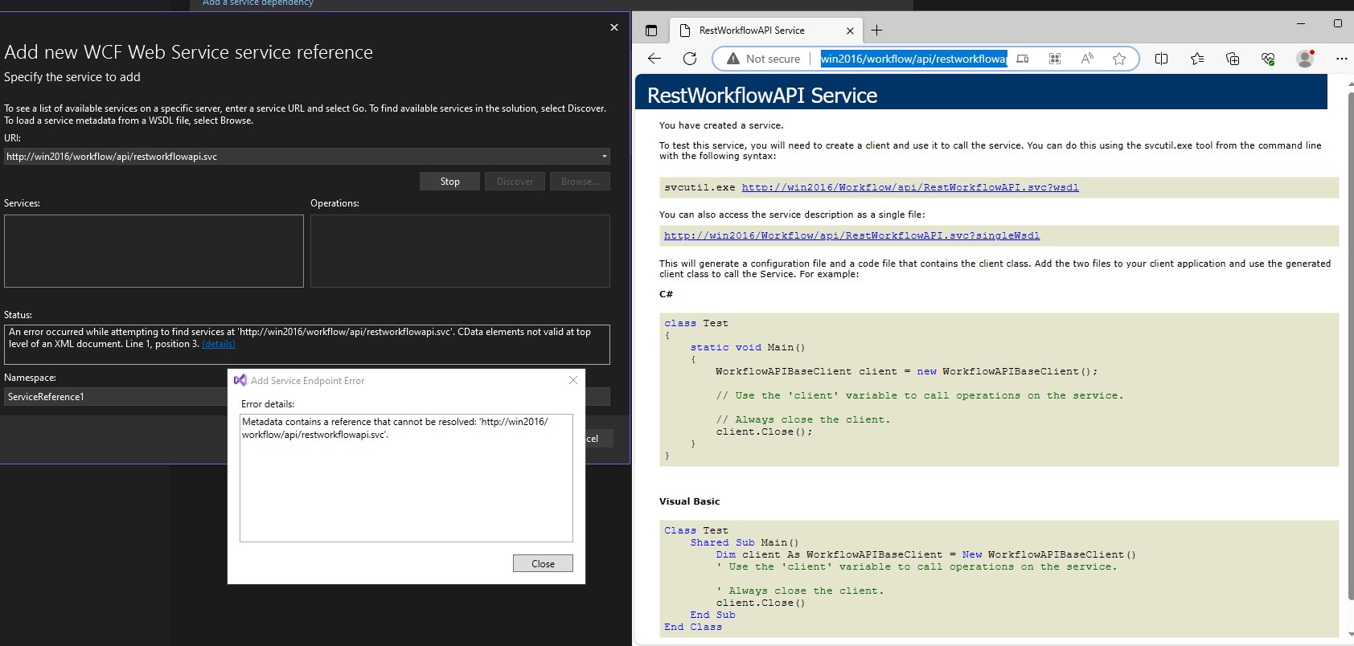Click the details link in the Status message
1354x646 pixels.
click(219, 344)
